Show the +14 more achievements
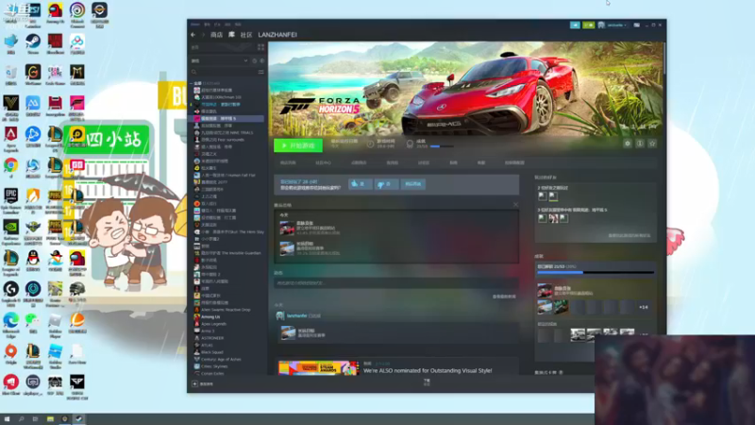This screenshot has width=755, height=425. click(644, 307)
